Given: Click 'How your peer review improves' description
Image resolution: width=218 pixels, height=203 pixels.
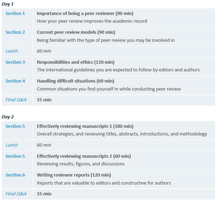Looking at the screenshot, I should click(92, 21).
